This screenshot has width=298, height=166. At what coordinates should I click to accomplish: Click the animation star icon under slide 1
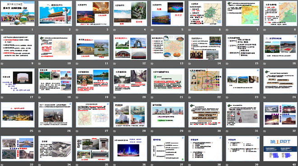[x=2, y=30]
